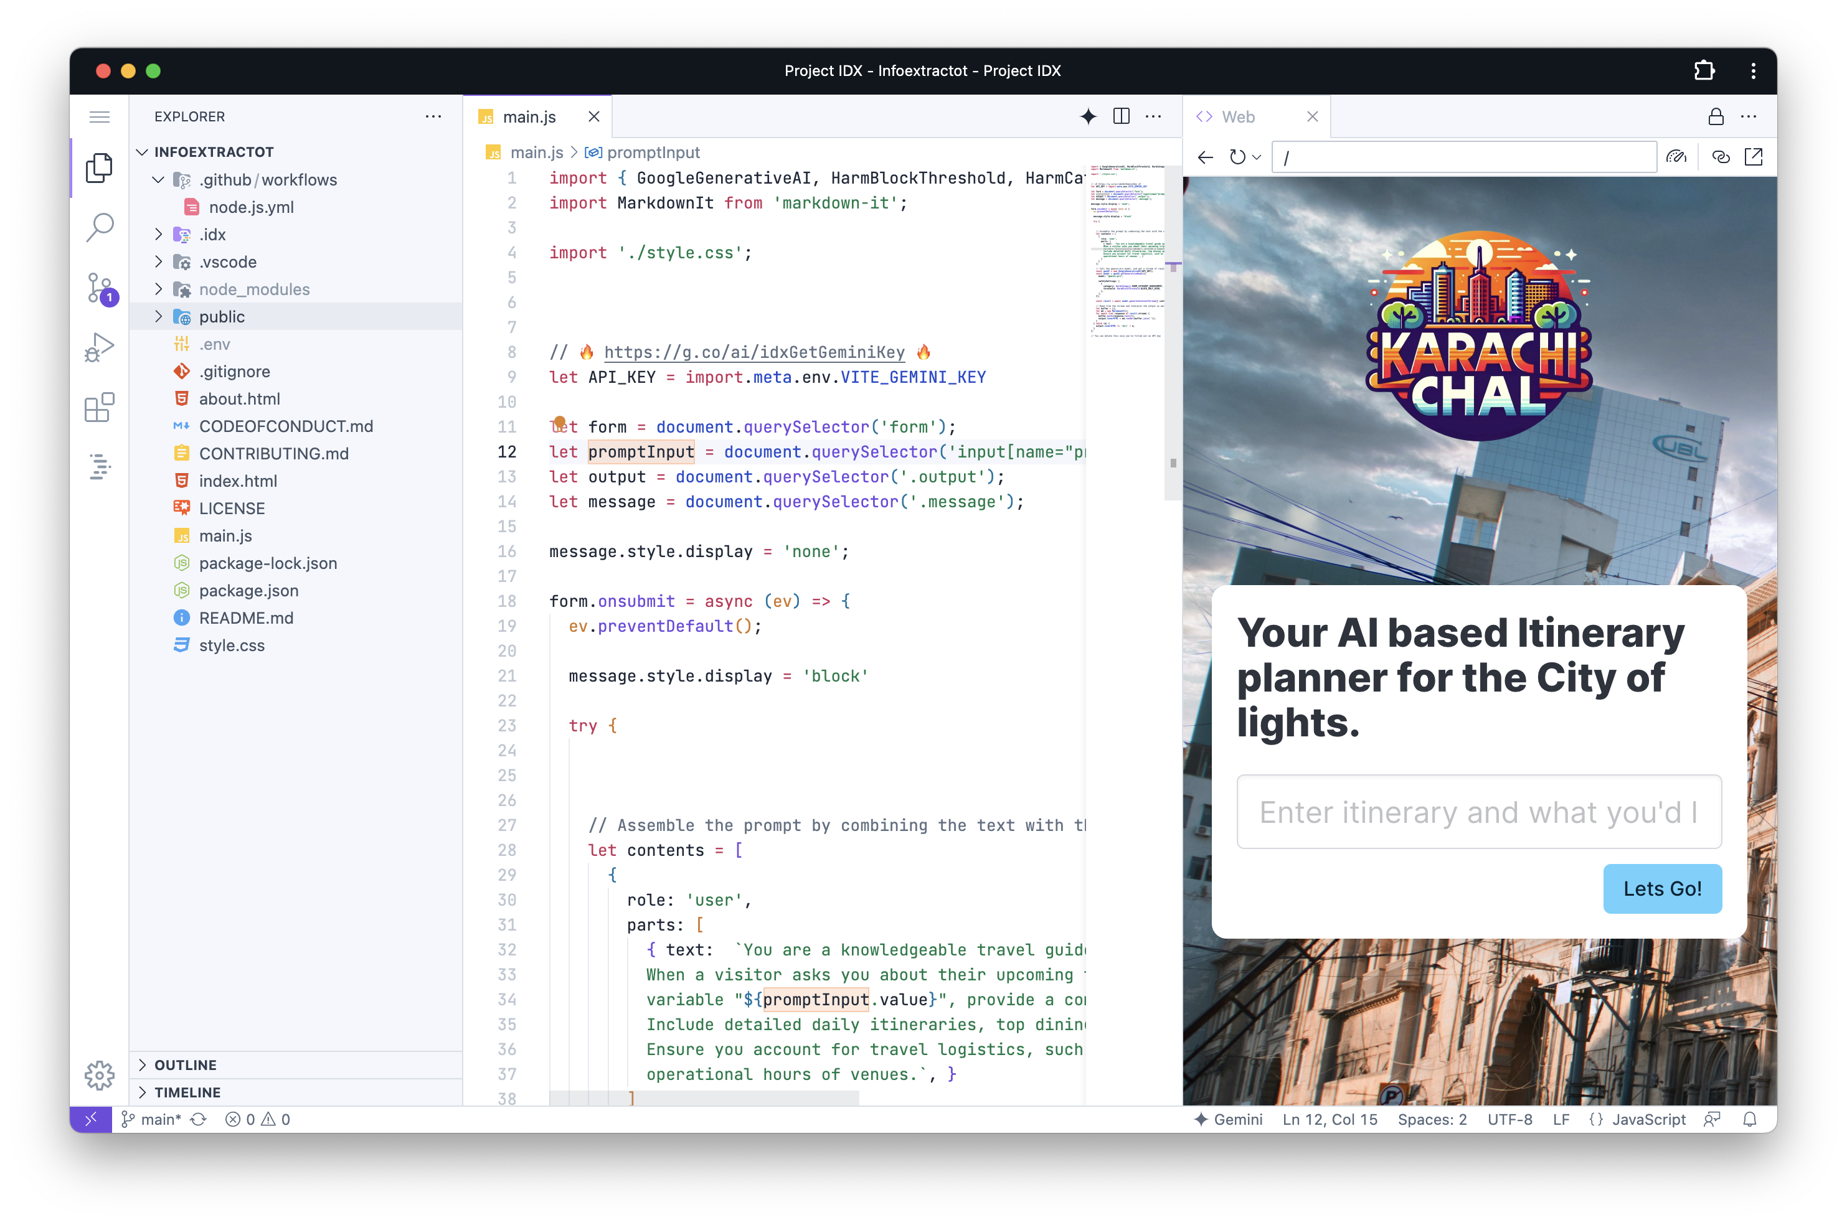This screenshot has width=1847, height=1225.
Task: Click the Lighthouse gauge icon in preview toolbar
Action: pos(1676,157)
